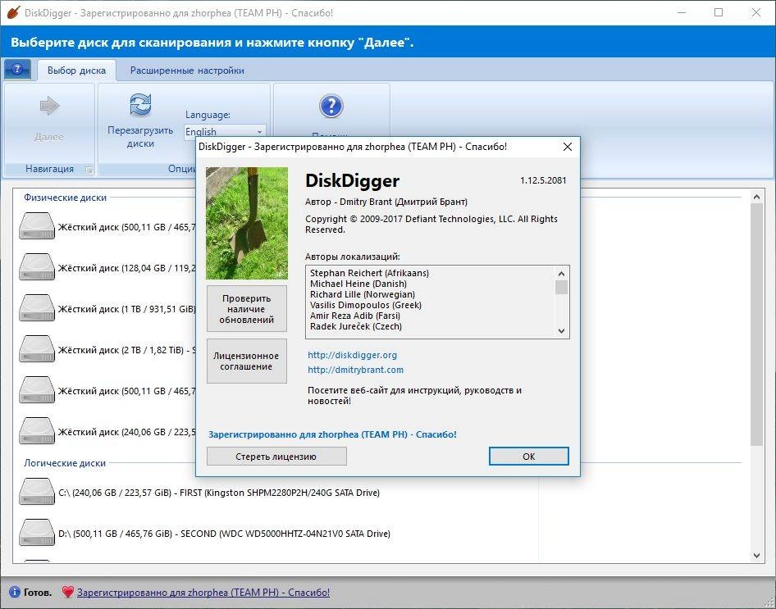Click the localization list scroll-up arrow
The height and width of the screenshot is (609, 776).
[561, 274]
